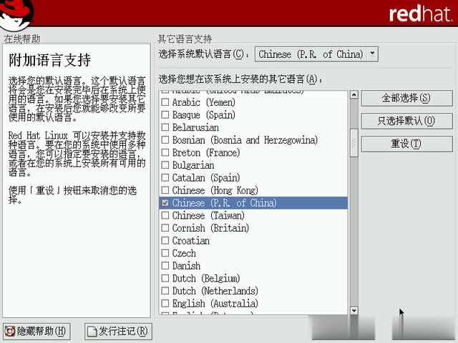Select the Danish list row text
The image size is (458, 343).
[x=186, y=266]
